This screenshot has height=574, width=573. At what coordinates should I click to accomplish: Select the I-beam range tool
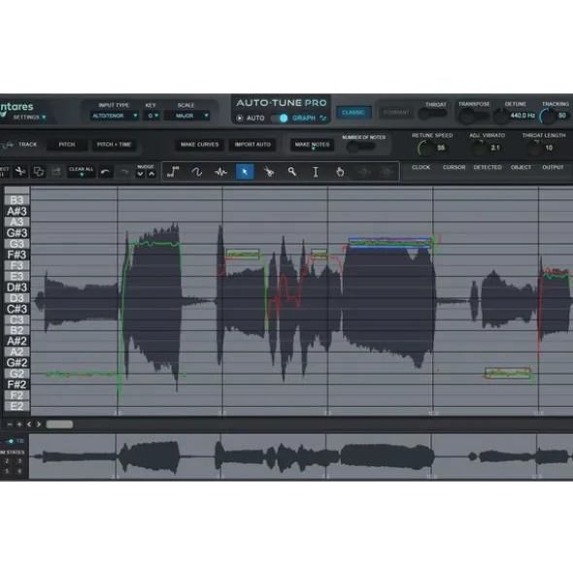pyautogui.click(x=316, y=171)
